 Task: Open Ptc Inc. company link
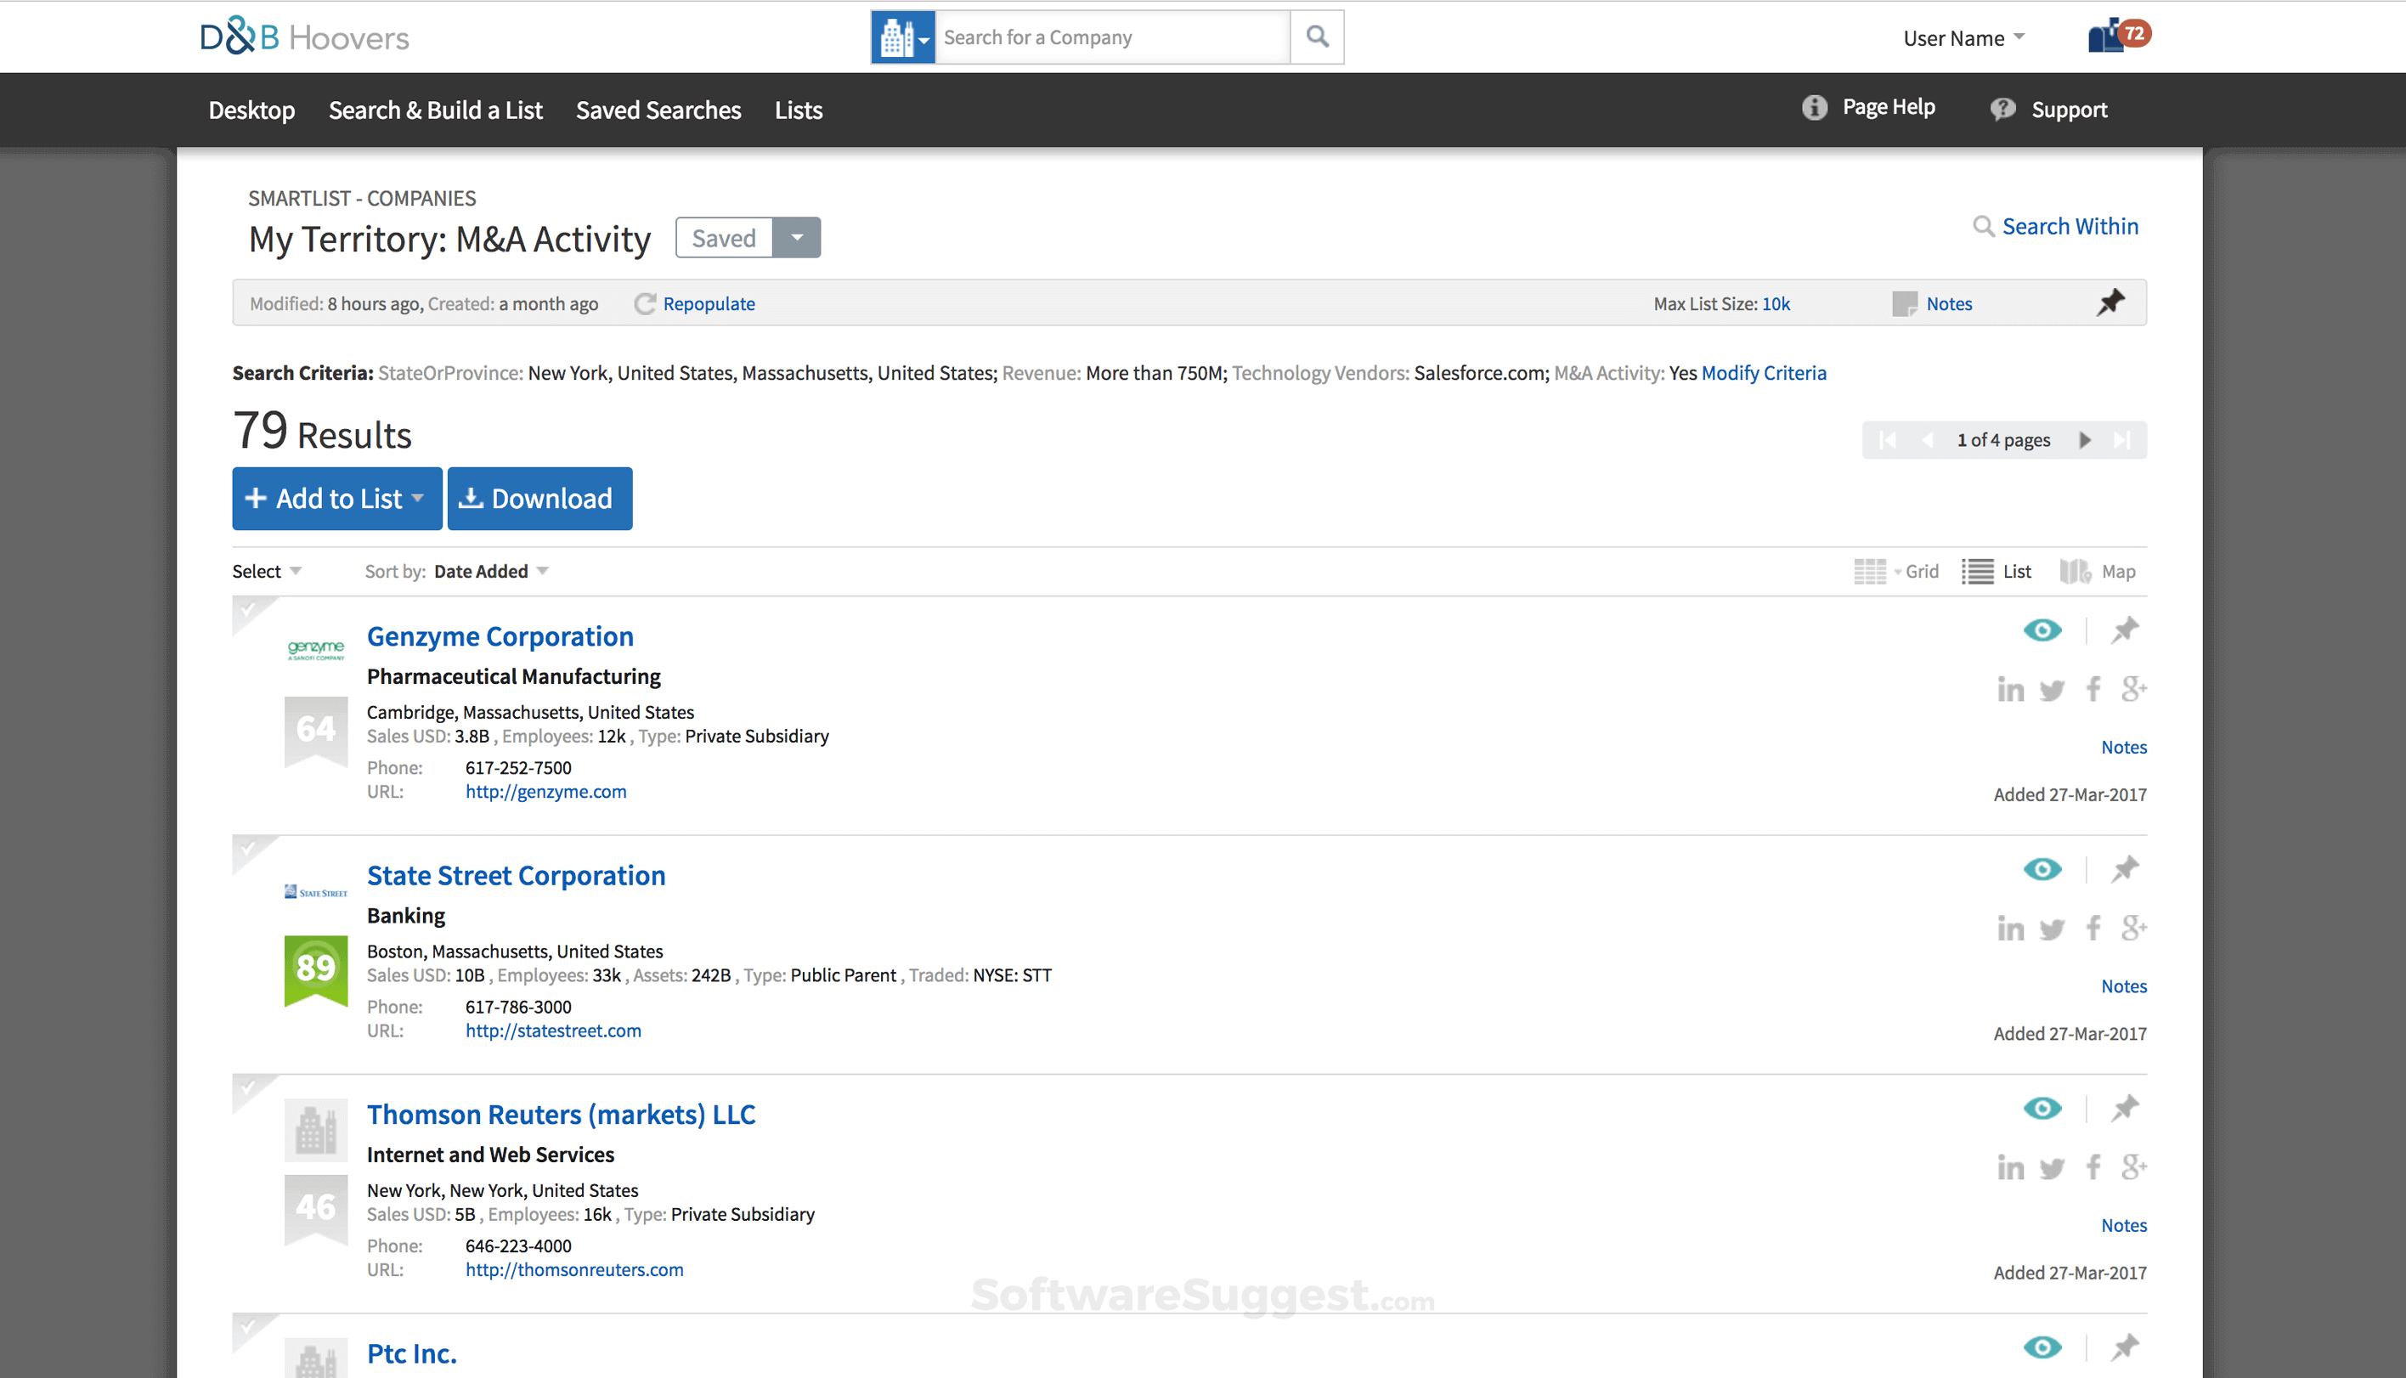tap(411, 1353)
